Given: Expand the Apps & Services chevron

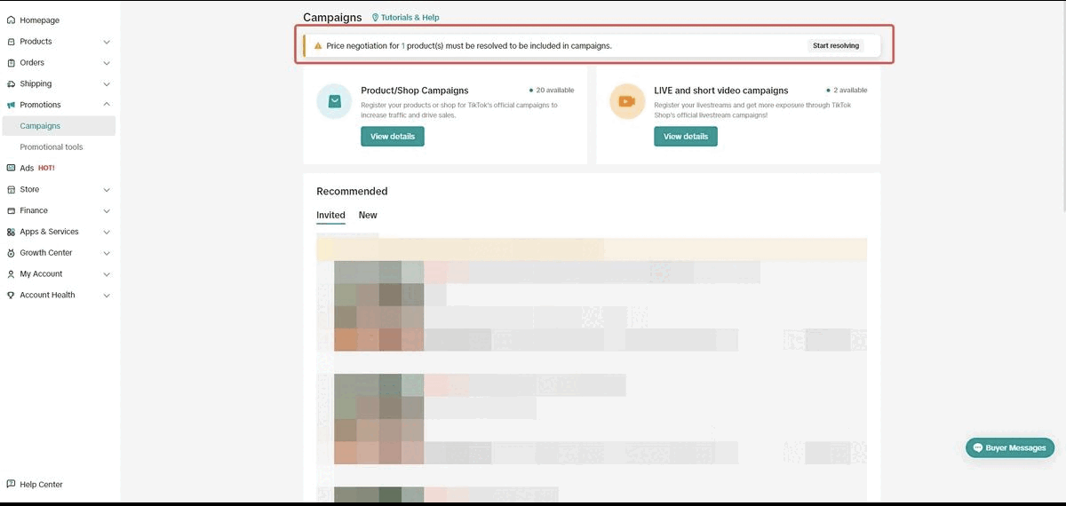Looking at the screenshot, I should click(x=107, y=232).
